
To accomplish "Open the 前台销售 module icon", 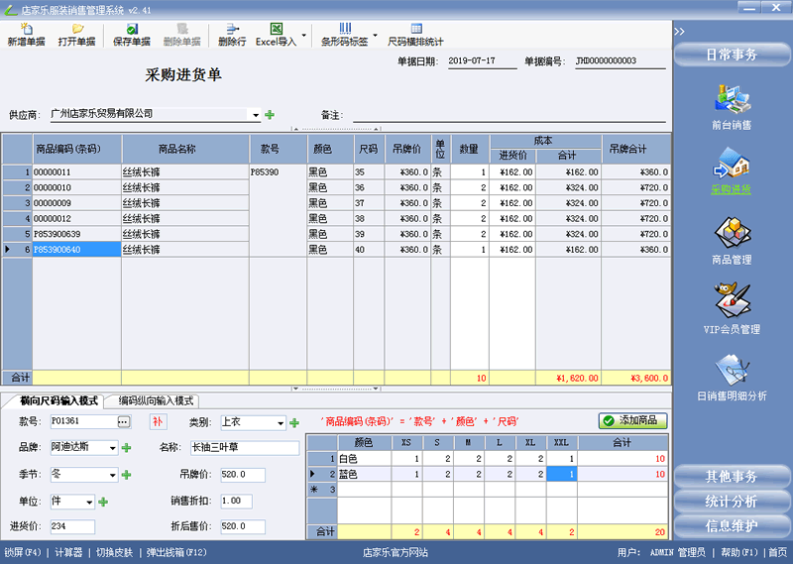I will click(732, 107).
